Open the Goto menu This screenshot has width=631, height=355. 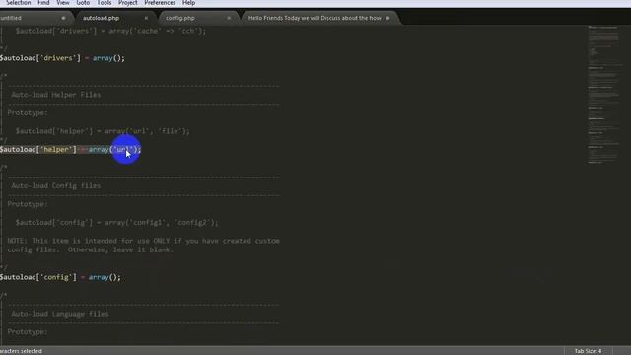(83, 3)
